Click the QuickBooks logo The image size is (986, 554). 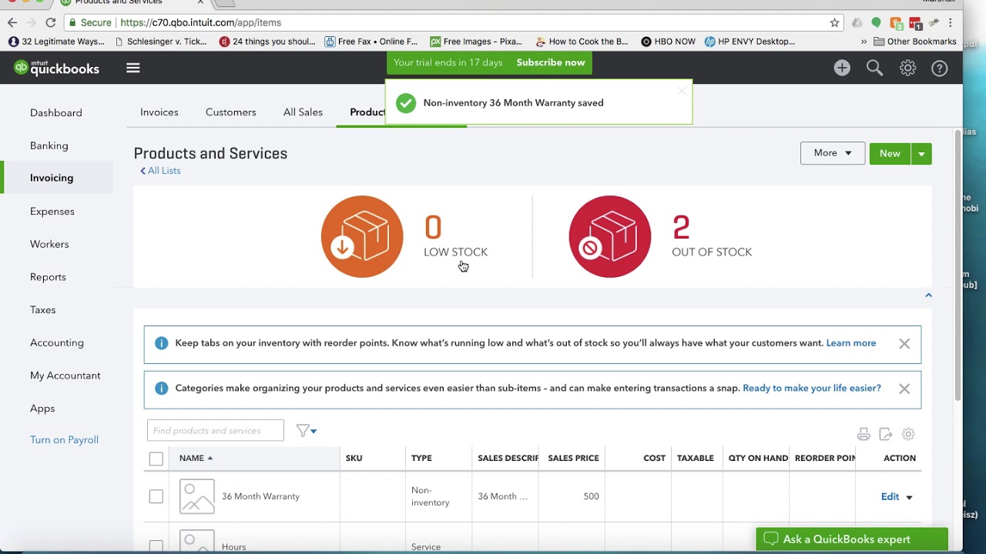(x=56, y=68)
